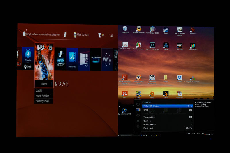Open Windows Start button on taskbar
230x153 pixels.
click(x=119, y=135)
